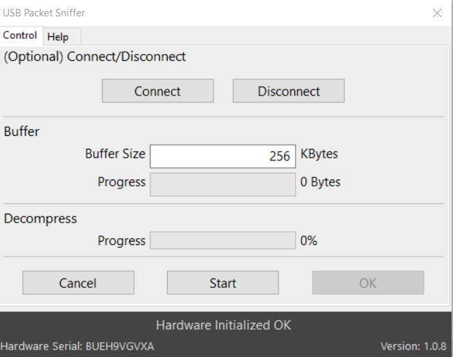Click the 0% decompress readout
This screenshot has width=453, height=357.
(309, 240)
